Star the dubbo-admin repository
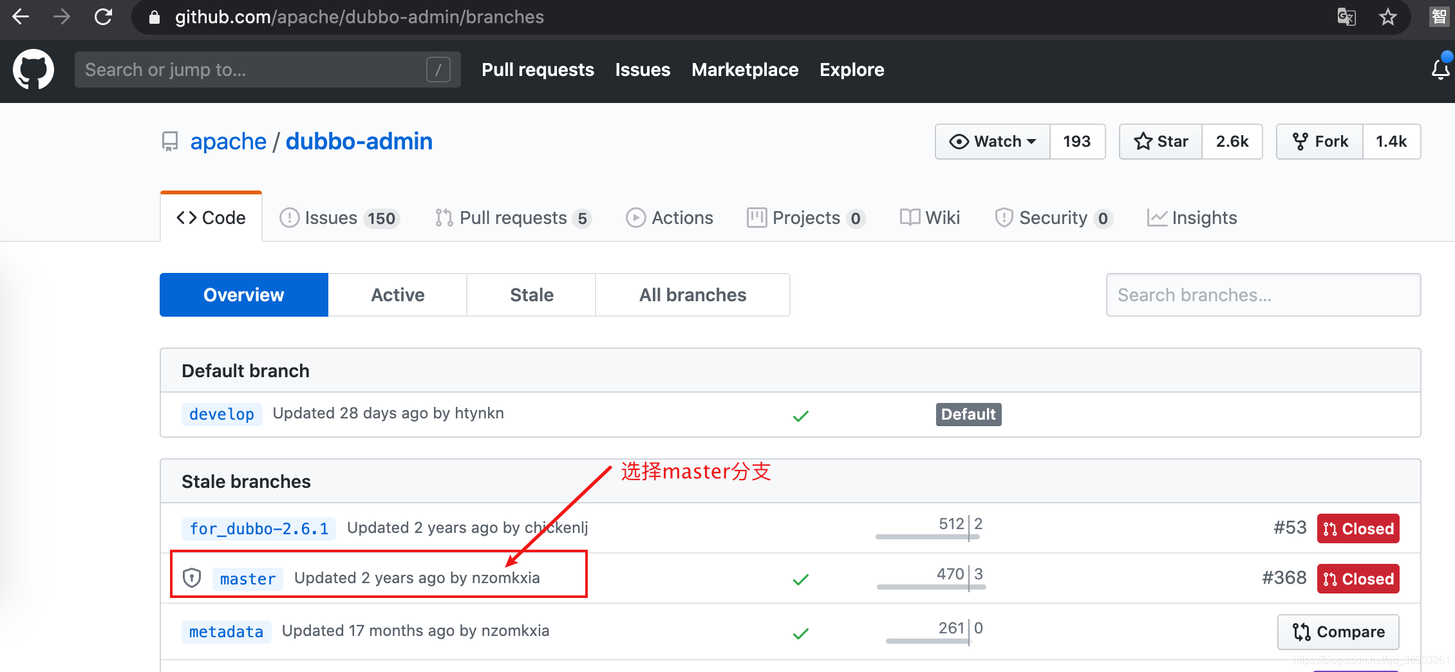The width and height of the screenshot is (1455, 672). pos(1161,142)
